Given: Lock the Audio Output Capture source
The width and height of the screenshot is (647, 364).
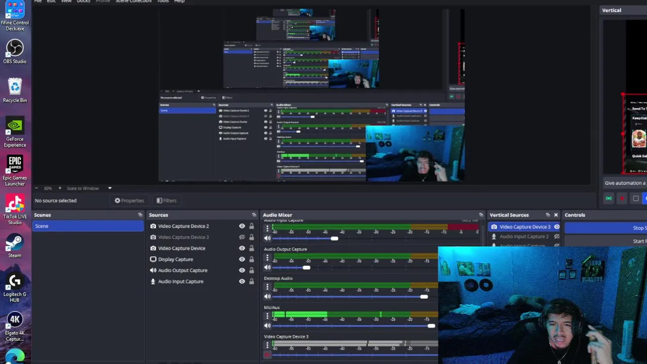Looking at the screenshot, I should click(251, 270).
